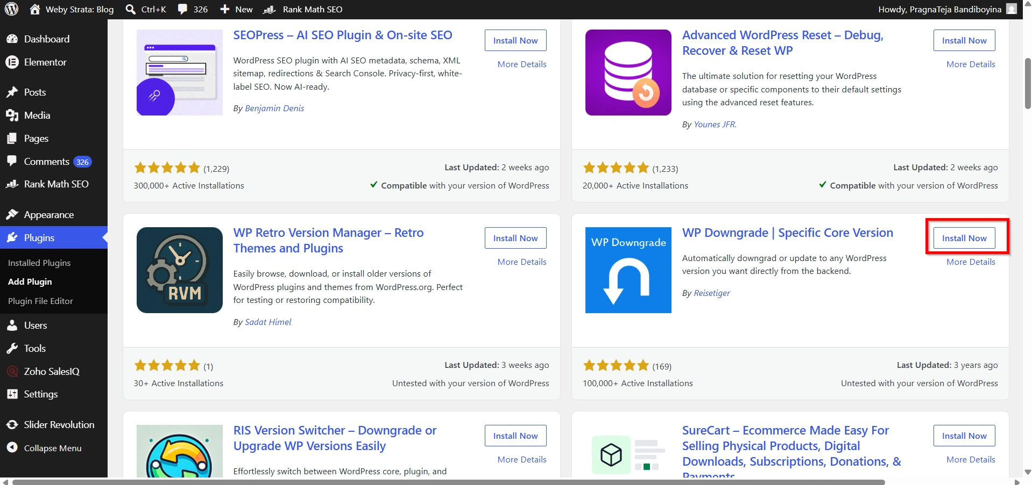
Task: View More Details for SureCart
Action: click(971, 459)
